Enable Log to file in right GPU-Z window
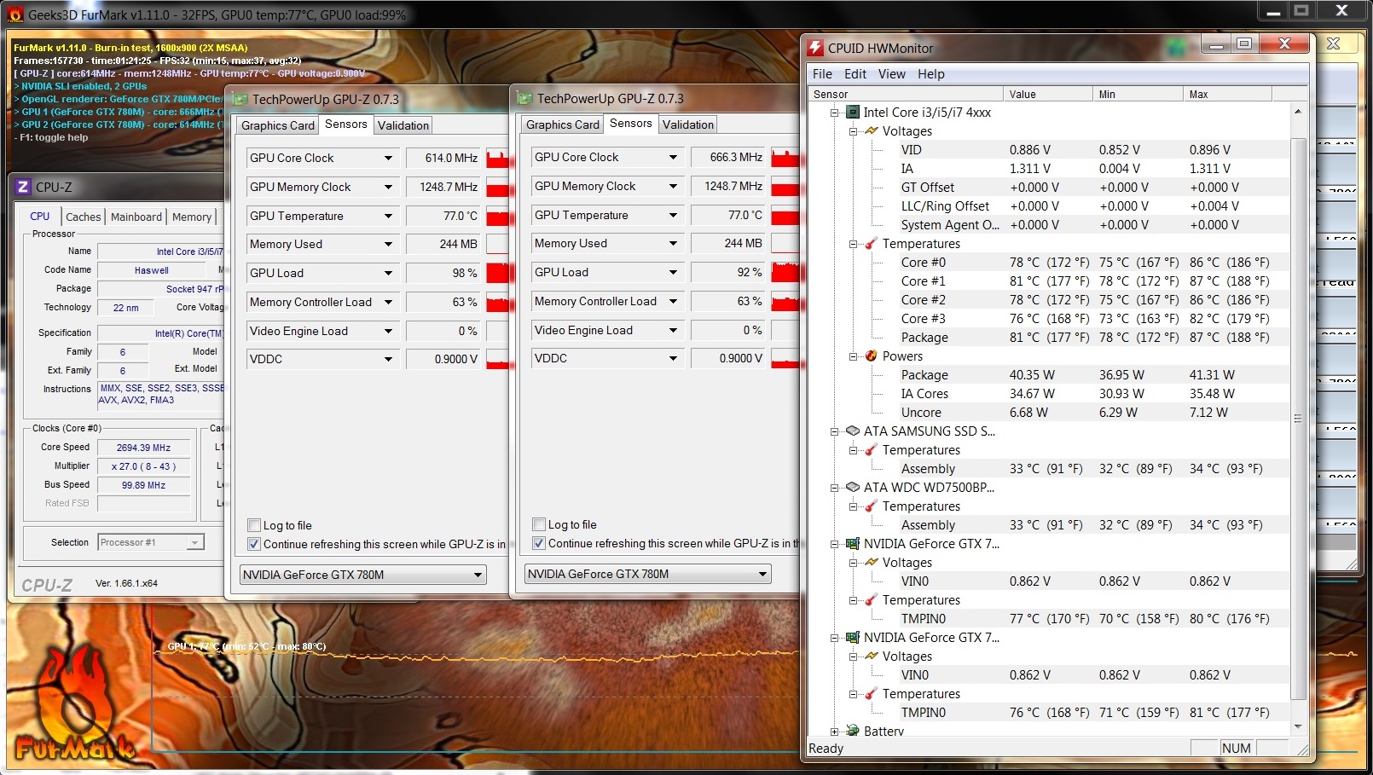The image size is (1373, 775). (538, 524)
